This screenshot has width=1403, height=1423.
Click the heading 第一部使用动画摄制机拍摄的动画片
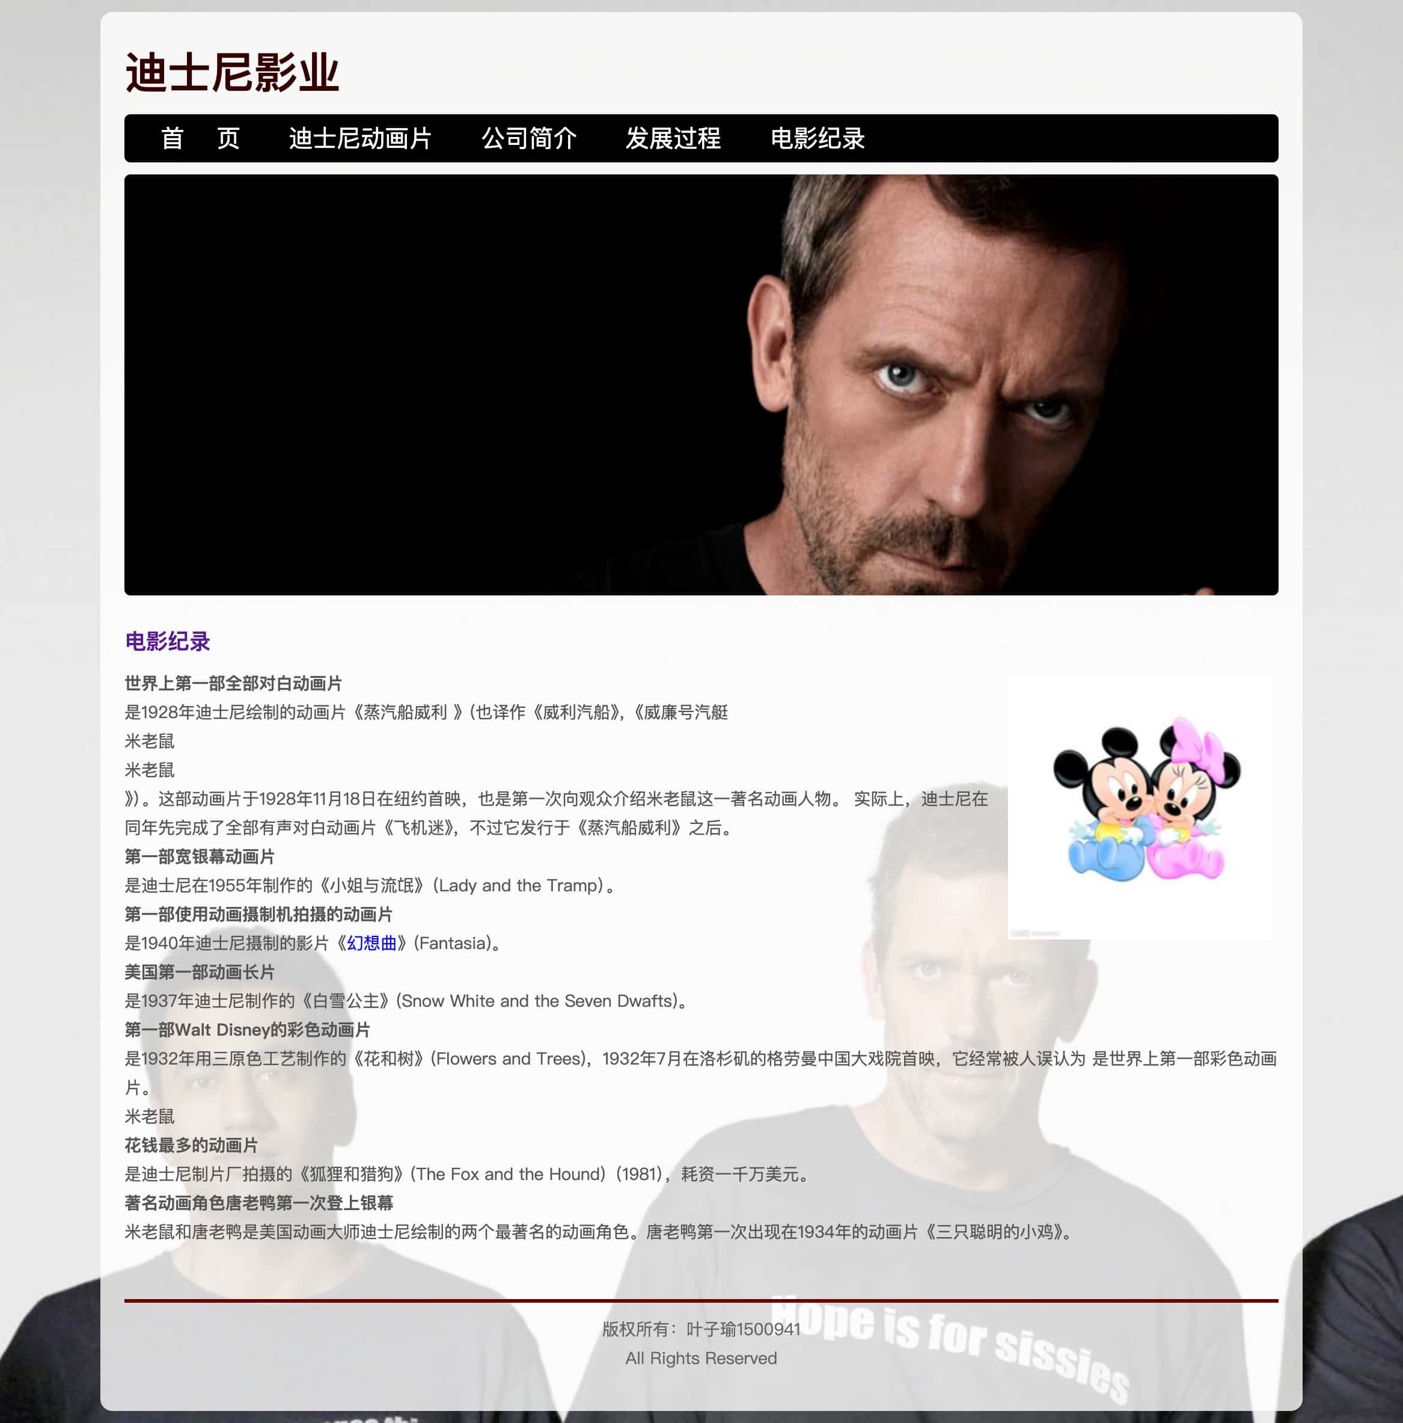tap(258, 915)
